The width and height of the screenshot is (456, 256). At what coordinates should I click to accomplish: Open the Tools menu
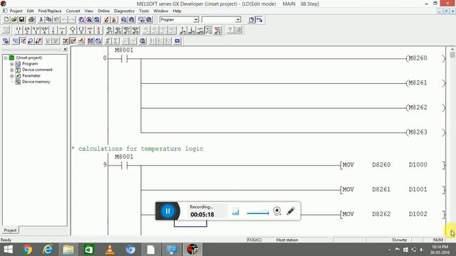tap(144, 11)
